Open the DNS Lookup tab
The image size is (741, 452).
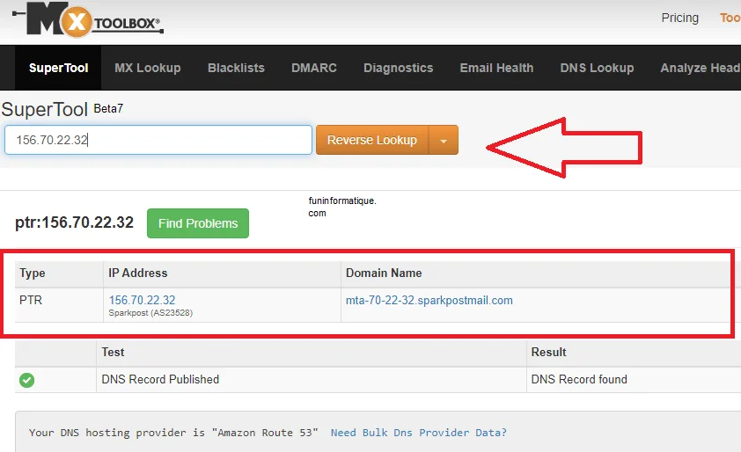597,68
